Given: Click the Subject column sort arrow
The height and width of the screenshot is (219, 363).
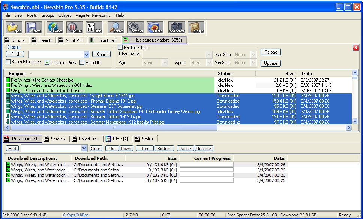Looking at the screenshot, I should (31, 74).
